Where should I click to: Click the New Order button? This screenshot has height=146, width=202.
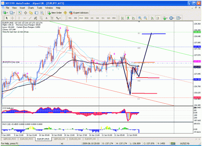pyautogui.click(x=55, y=13)
